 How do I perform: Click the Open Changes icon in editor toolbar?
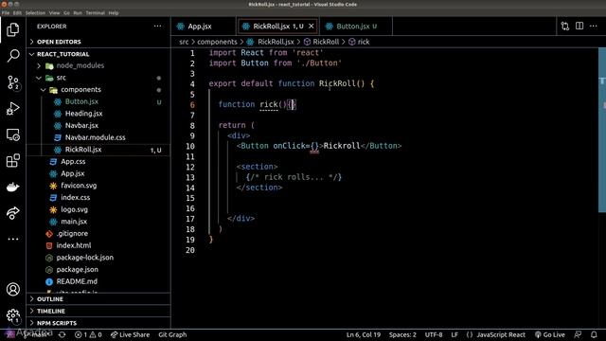tap(565, 27)
